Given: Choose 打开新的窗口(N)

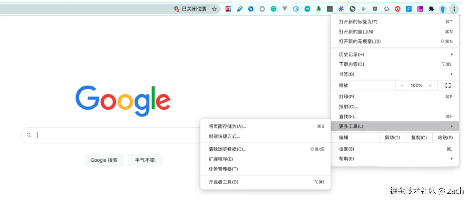Looking at the screenshot, I should [x=395, y=31].
